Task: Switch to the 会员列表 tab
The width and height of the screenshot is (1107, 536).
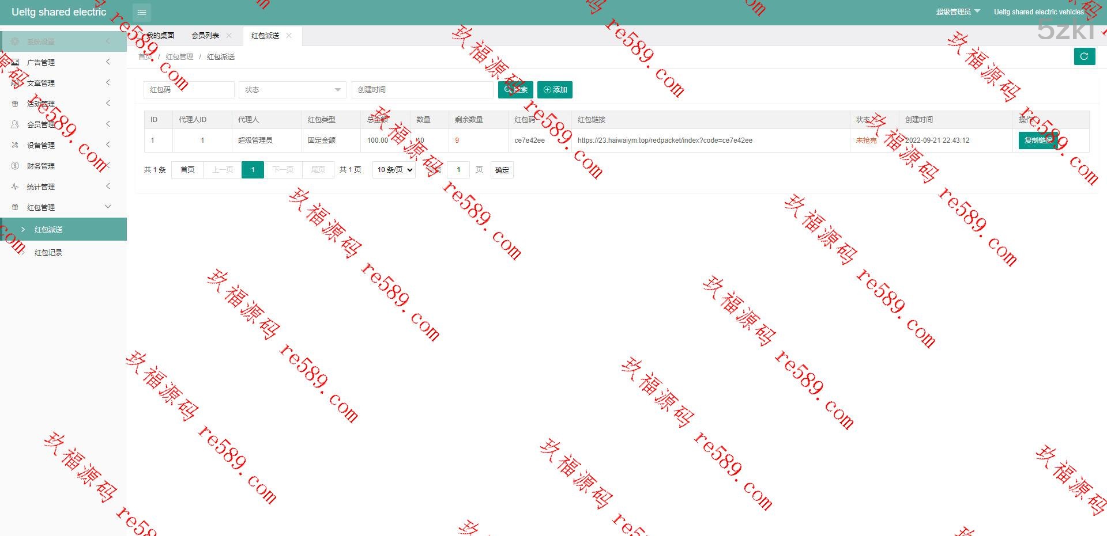Action: (205, 36)
